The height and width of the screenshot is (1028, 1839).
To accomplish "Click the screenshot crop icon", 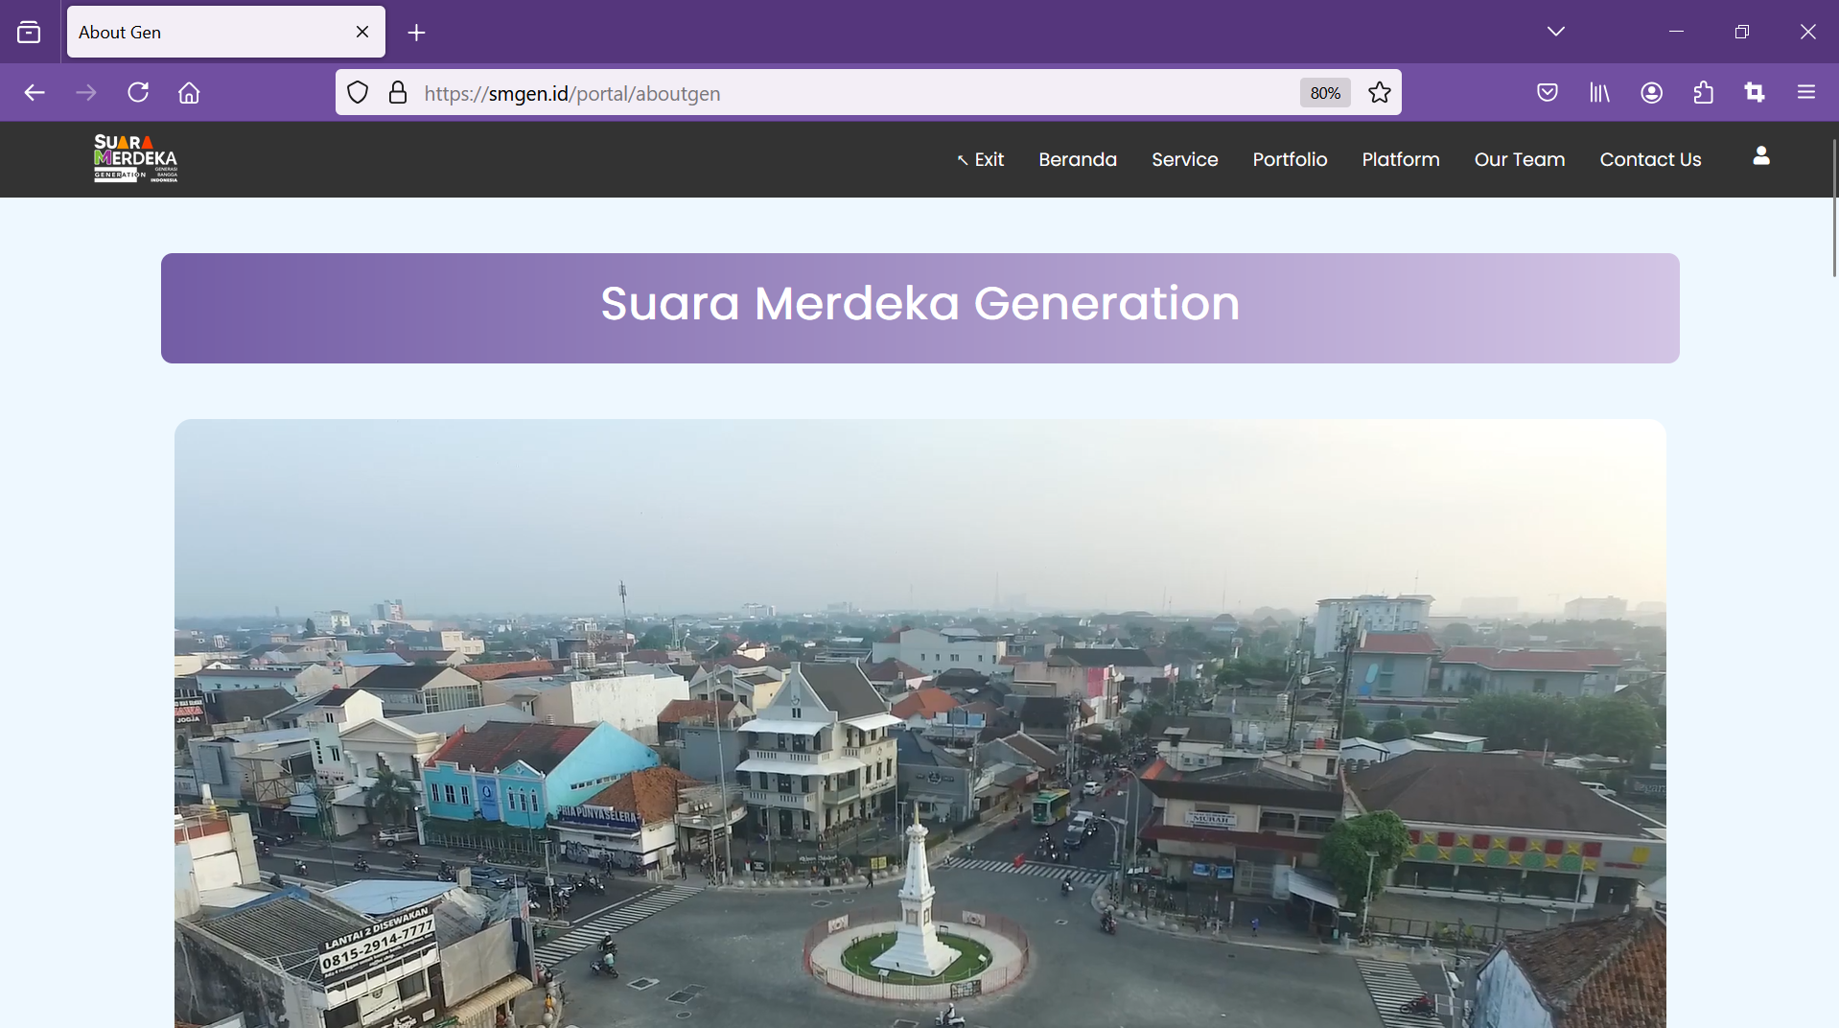I will (1755, 93).
